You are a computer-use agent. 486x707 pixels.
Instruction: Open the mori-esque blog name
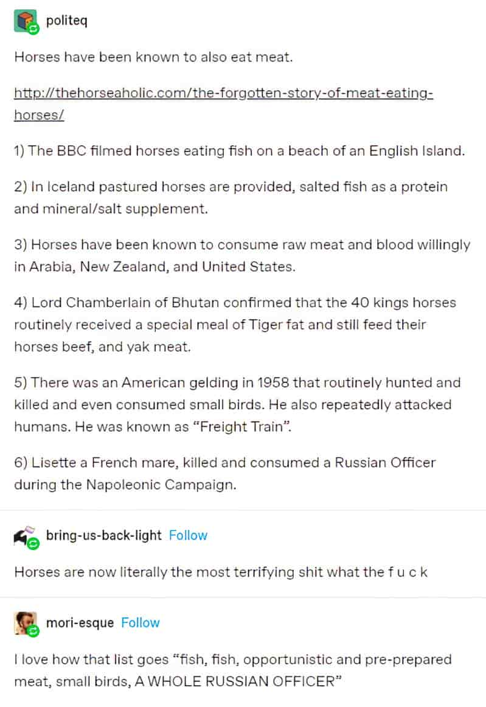(80, 623)
